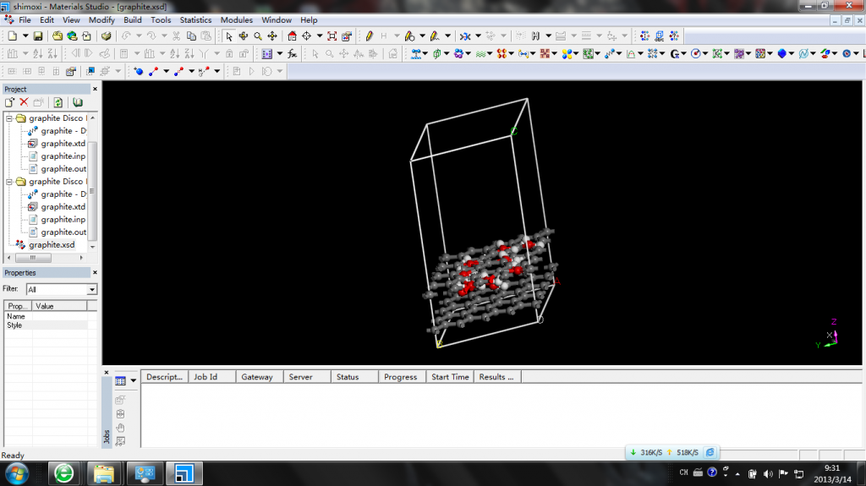Select the 3D Viewer selection arrow tool
Screen dimensions: 866x486
228,35
